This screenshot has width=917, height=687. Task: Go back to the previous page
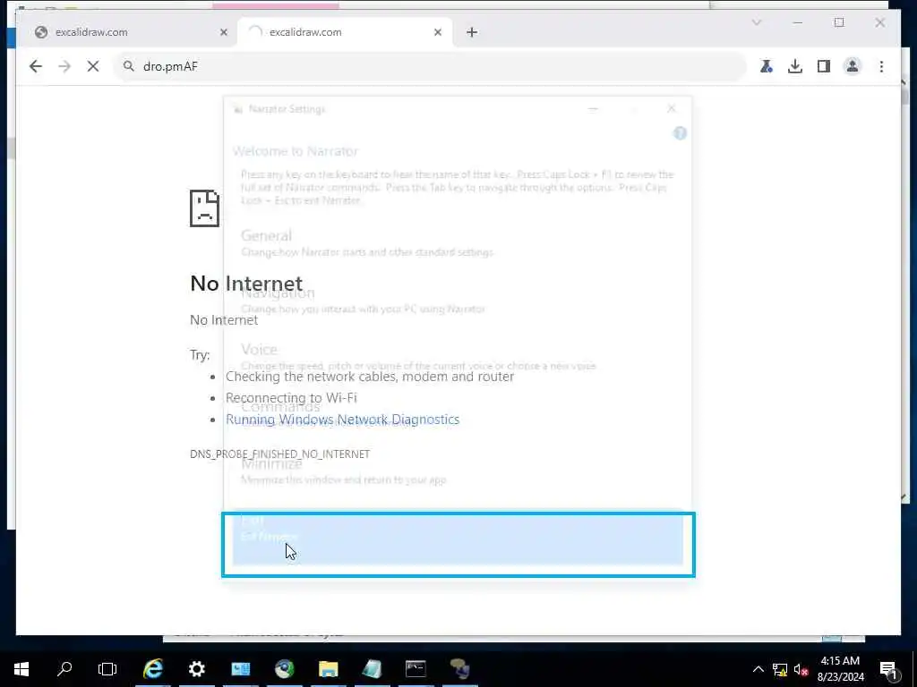(x=36, y=66)
